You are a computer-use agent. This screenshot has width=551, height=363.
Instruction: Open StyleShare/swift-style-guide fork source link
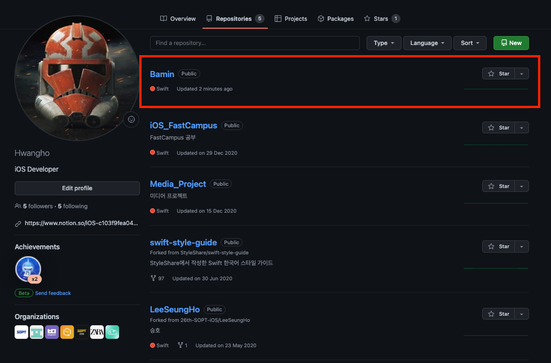tap(214, 253)
